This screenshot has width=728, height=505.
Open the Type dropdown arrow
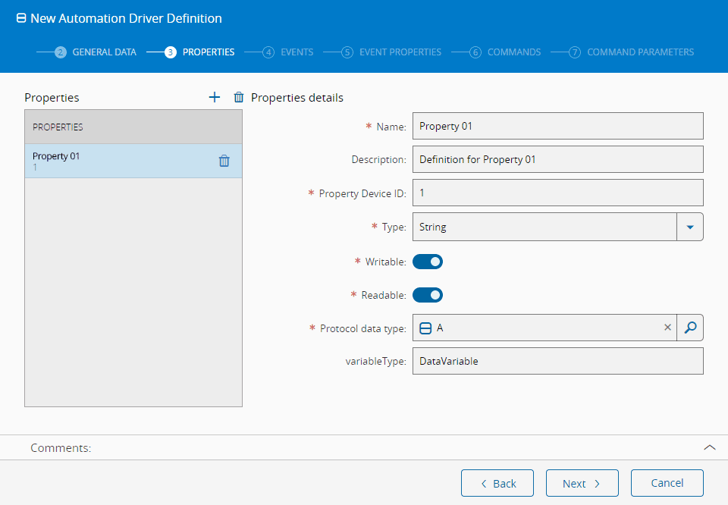point(689,227)
